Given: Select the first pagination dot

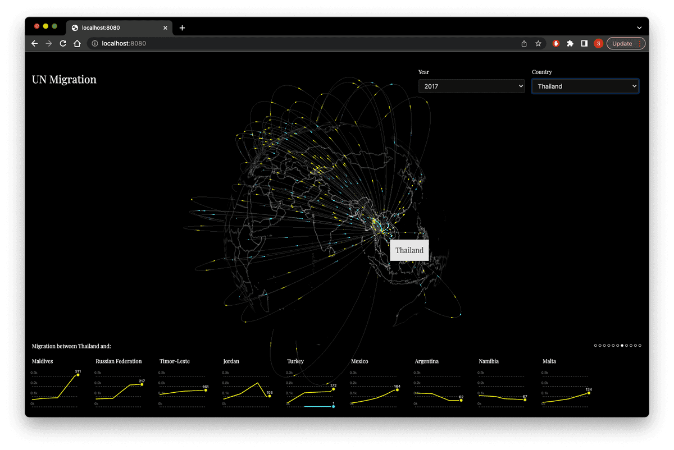Looking at the screenshot, I should [x=596, y=346].
